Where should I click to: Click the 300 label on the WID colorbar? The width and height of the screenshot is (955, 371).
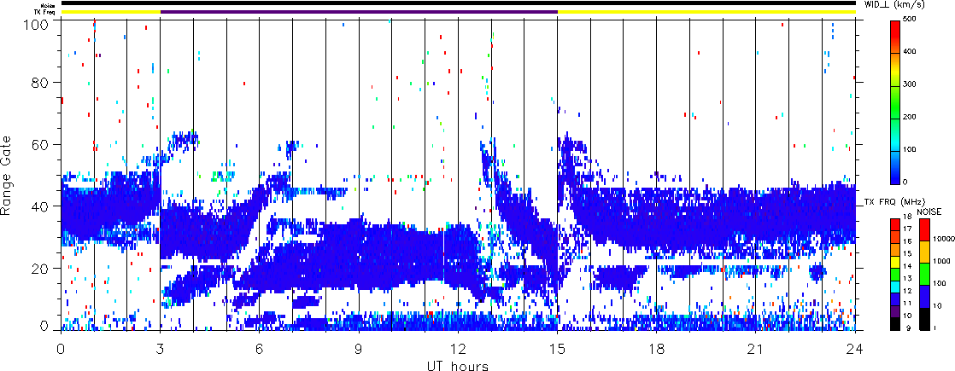pyautogui.click(x=910, y=84)
